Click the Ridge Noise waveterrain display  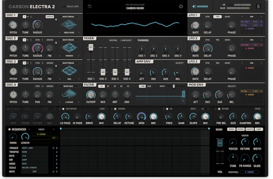coord(69,25)
